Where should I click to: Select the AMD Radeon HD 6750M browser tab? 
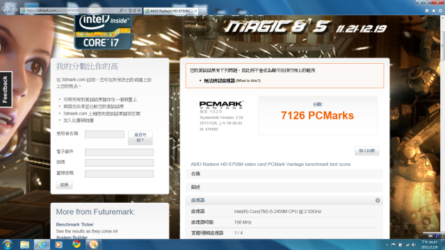171,11
